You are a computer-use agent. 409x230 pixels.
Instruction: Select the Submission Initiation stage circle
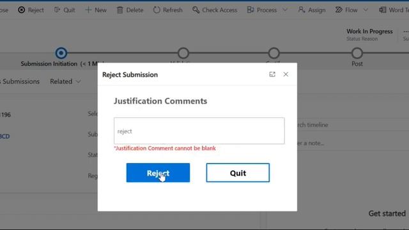(x=61, y=53)
